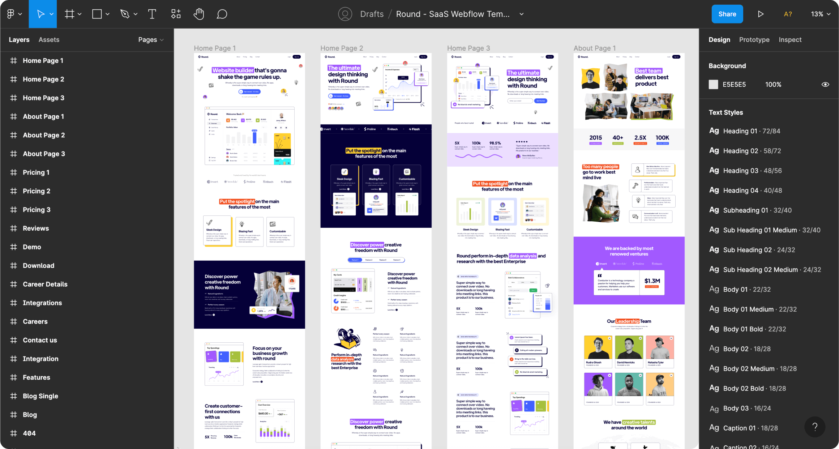Select the Pricing 2 layer
The image size is (839, 449).
pos(36,191)
